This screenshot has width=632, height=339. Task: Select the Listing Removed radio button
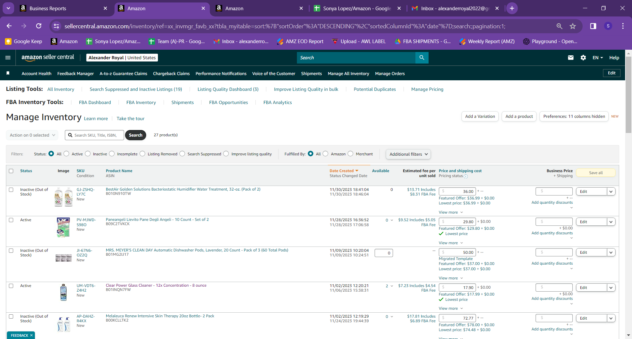142,154
